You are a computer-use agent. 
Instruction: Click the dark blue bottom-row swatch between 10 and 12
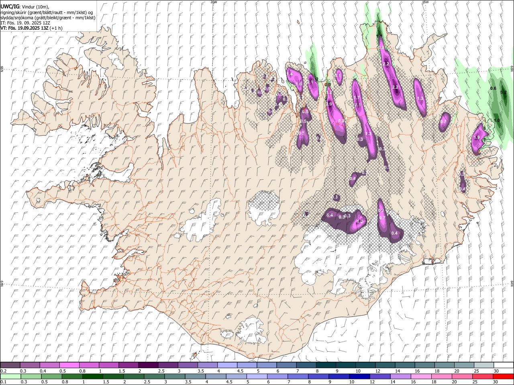coord(359,376)
